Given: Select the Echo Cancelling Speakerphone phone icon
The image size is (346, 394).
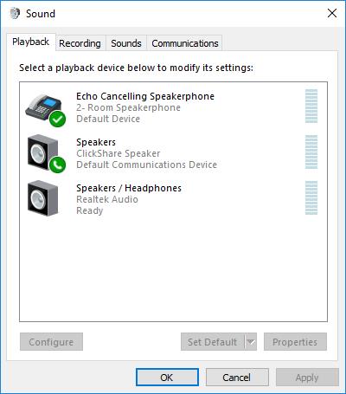Looking at the screenshot, I should click(44, 107).
